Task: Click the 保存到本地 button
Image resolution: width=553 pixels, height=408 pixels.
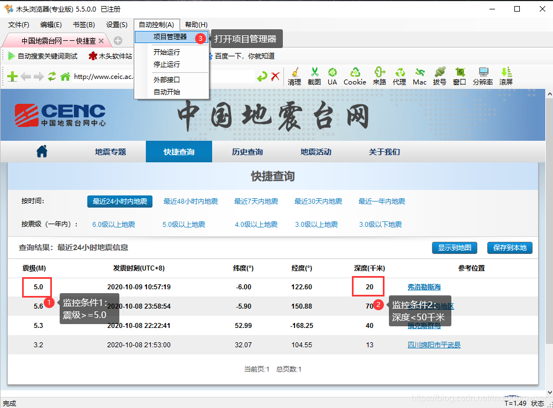Action: coord(510,248)
